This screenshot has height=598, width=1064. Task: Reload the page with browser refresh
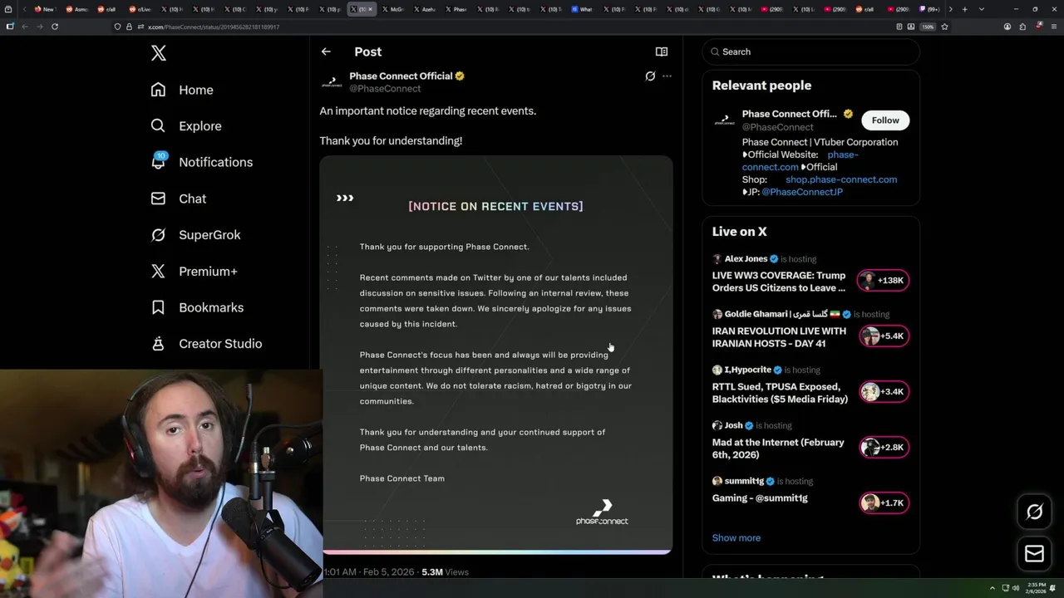55,27
